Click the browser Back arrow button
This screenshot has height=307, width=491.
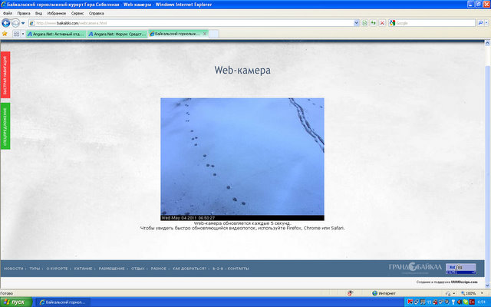tap(8, 23)
